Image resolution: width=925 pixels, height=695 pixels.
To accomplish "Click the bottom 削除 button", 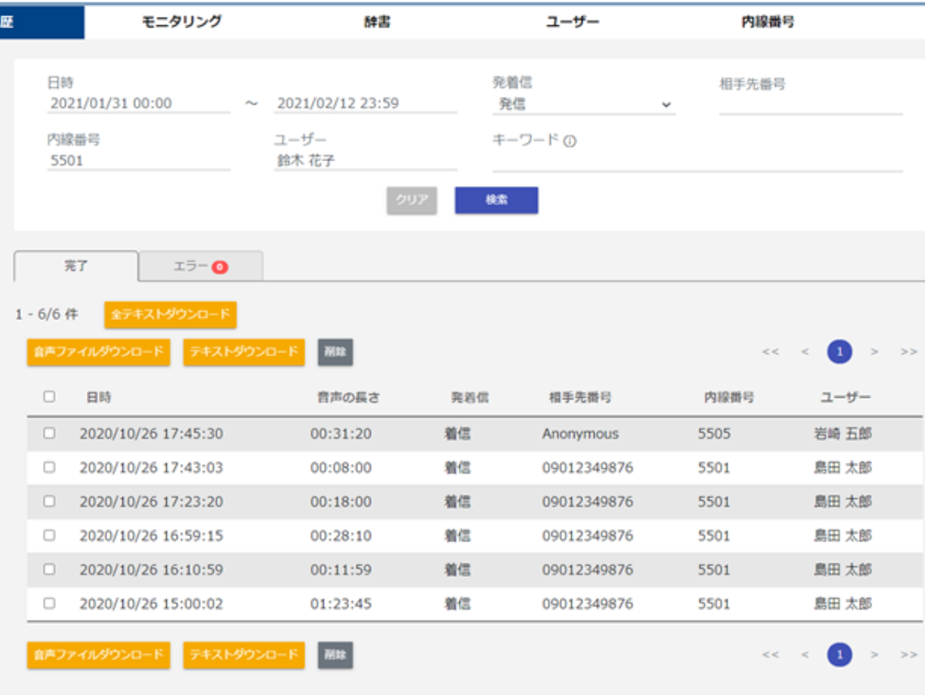I will 335,654.
